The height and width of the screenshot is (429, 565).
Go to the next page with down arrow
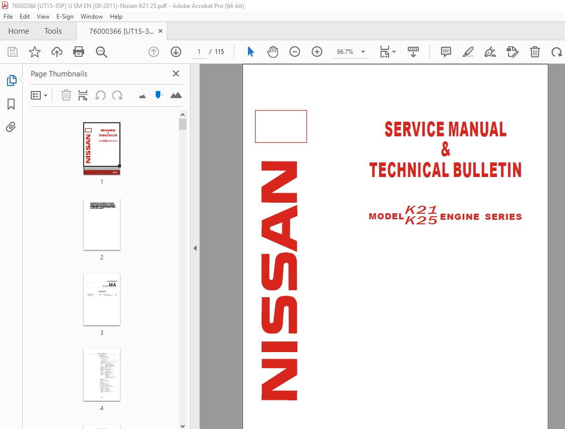point(175,52)
